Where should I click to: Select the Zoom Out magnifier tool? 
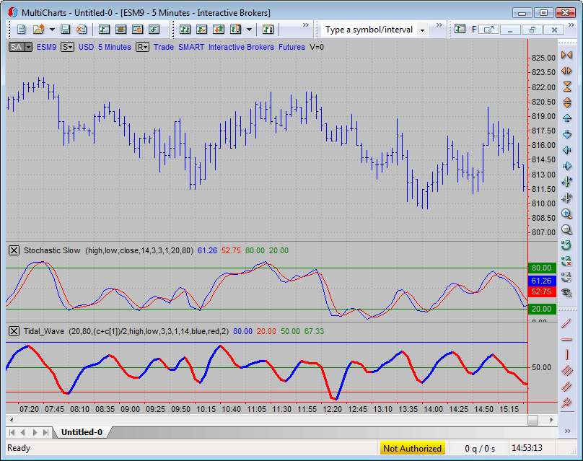point(566,230)
